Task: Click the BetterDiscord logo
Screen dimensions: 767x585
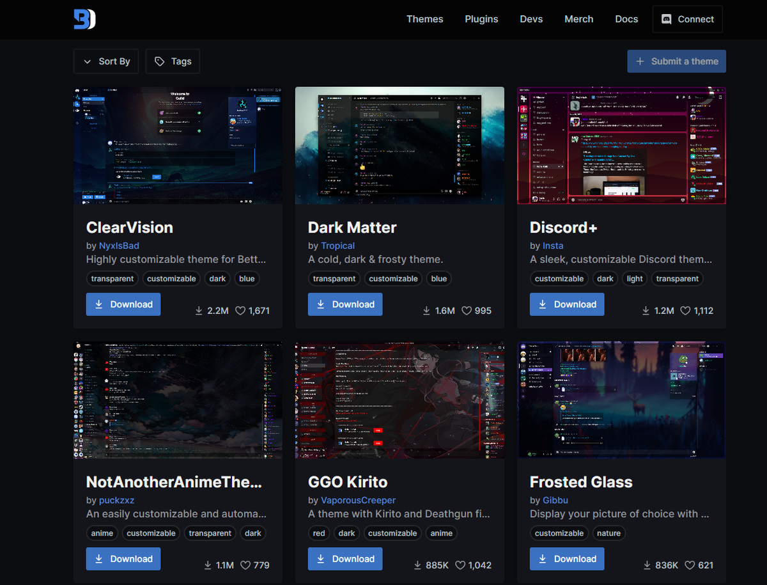Action: pos(84,19)
